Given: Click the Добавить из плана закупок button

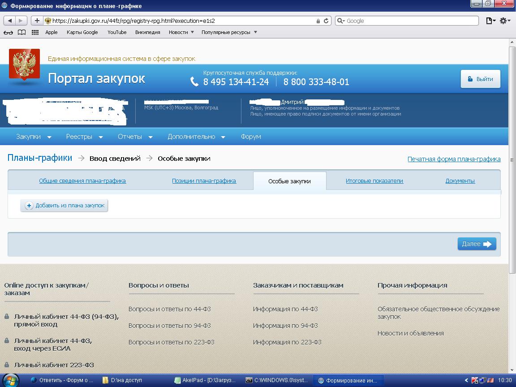Looking at the screenshot, I should pyautogui.click(x=64, y=206).
